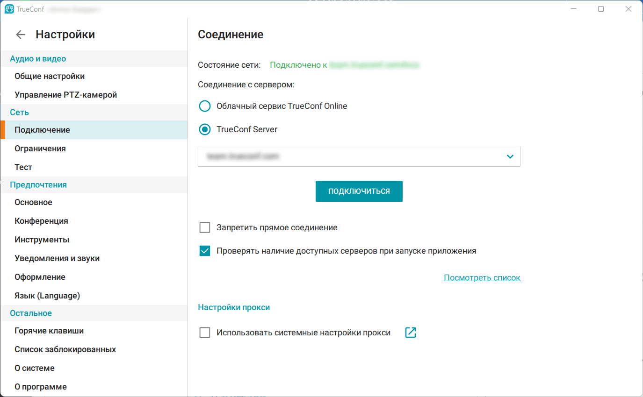Screen dimensions: 643x397
Task: Expand the server address dropdown arrow
Action: point(510,156)
